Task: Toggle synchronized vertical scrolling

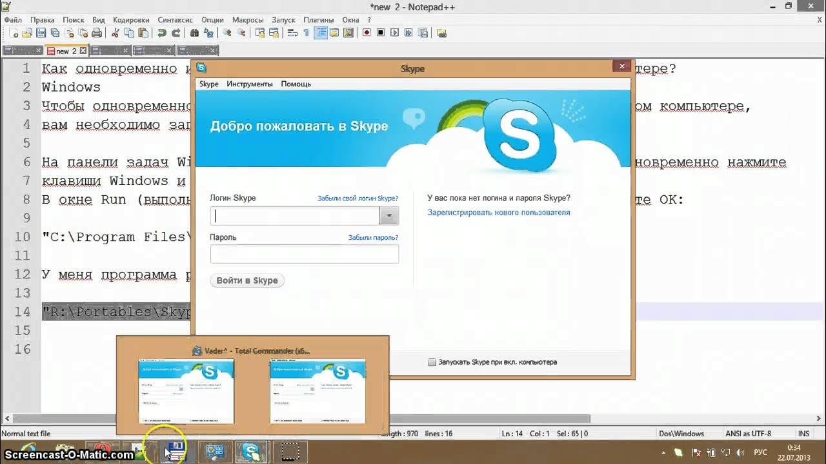Action: (259, 32)
